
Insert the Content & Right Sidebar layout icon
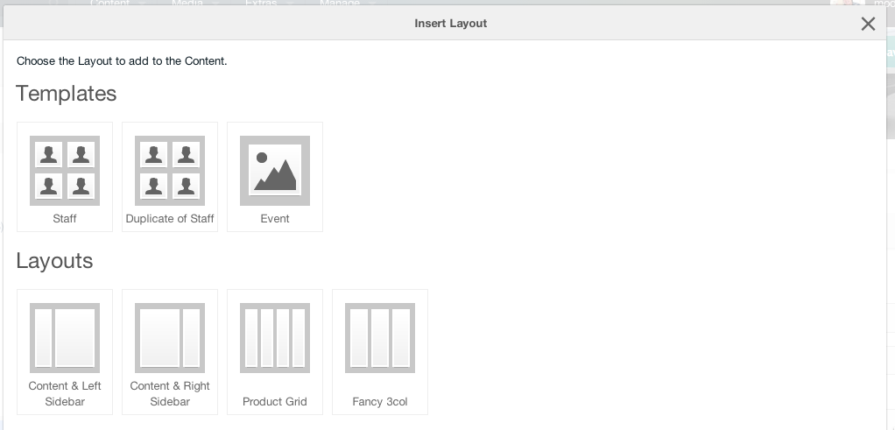170,338
